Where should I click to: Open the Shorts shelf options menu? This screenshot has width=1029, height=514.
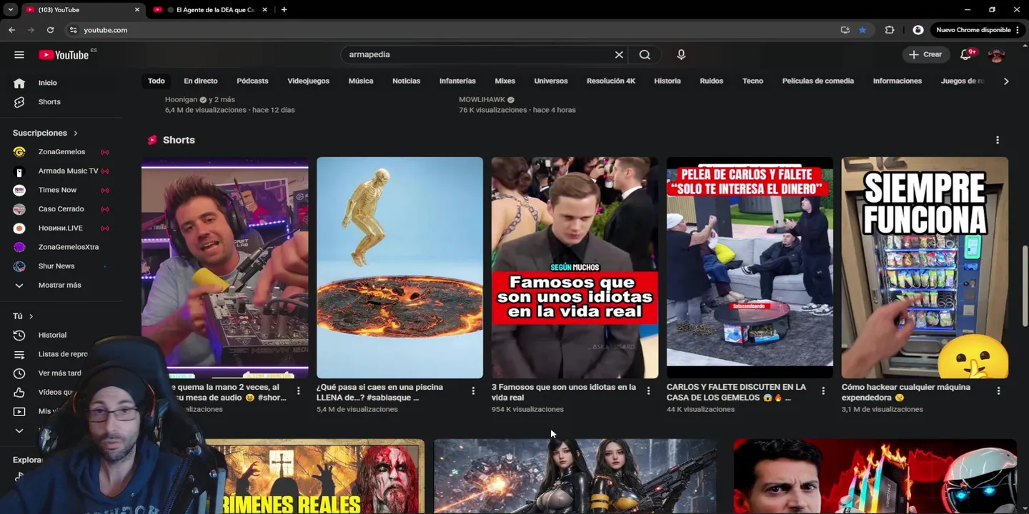tap(998, 141)
